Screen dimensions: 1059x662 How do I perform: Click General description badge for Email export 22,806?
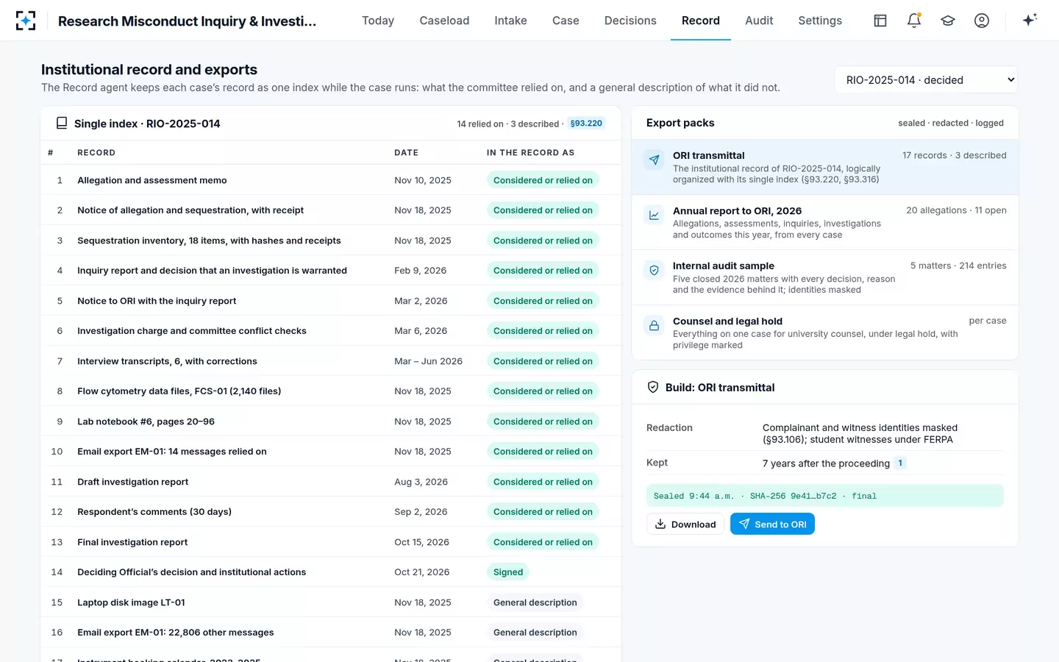coord(535,633)
